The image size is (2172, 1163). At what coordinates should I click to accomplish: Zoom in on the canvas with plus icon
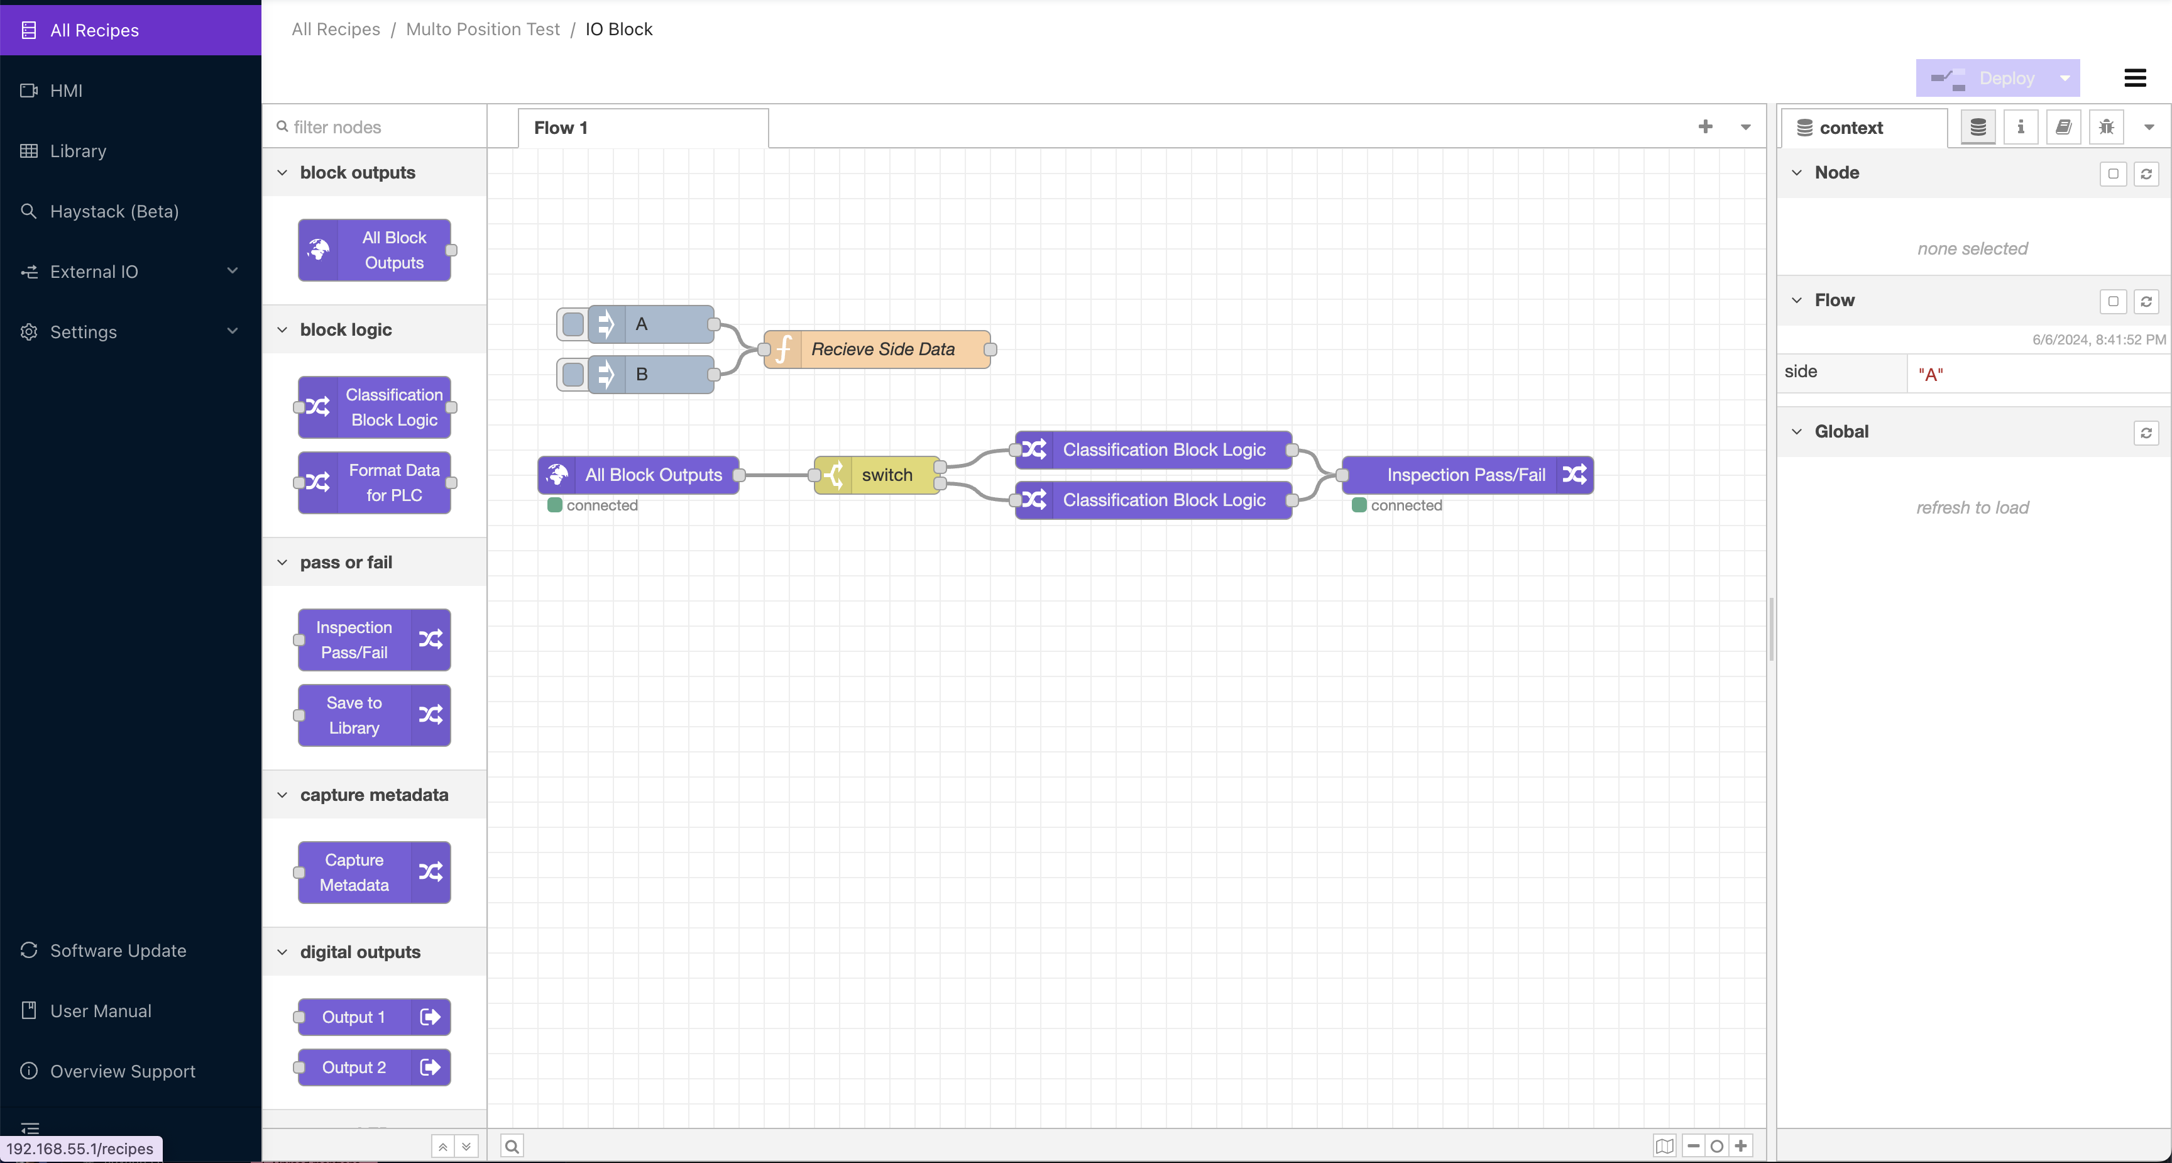click(1740, 1145)
